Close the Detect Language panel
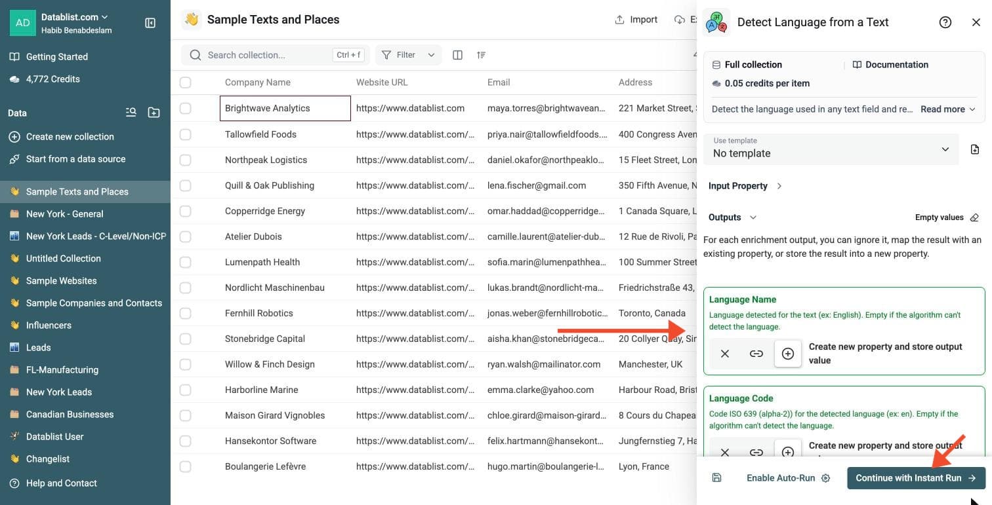 pyautogui.click(x=976, y=22)
